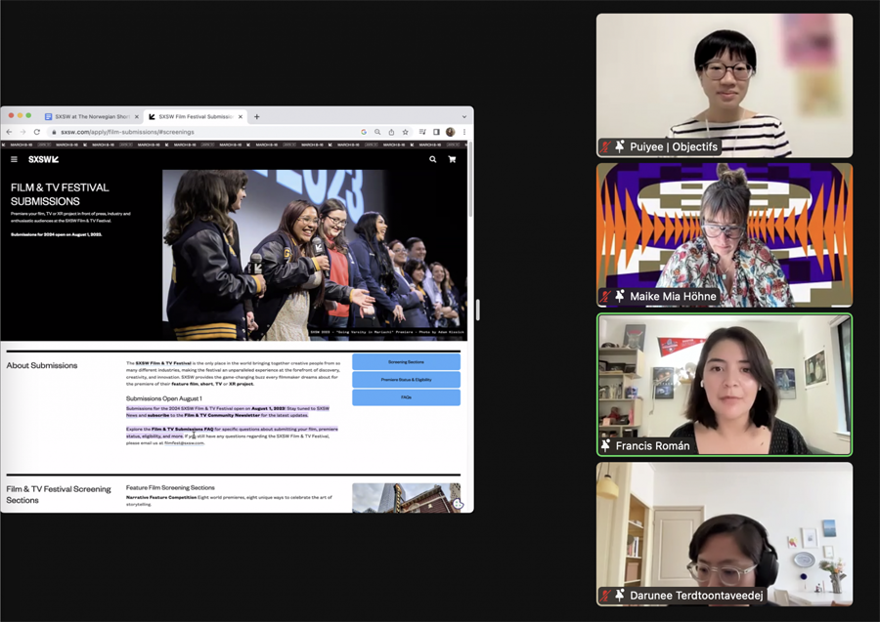Image resolution: width=880 pixels, height=622 pixels.
Task: Switch to SXSW at The Norwegian Short tab
Action: [x=88, y=116]
